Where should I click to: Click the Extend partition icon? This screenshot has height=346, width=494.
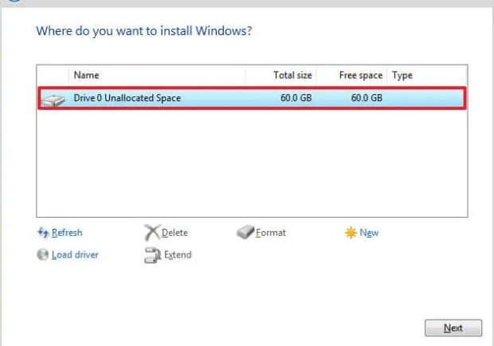151,255
